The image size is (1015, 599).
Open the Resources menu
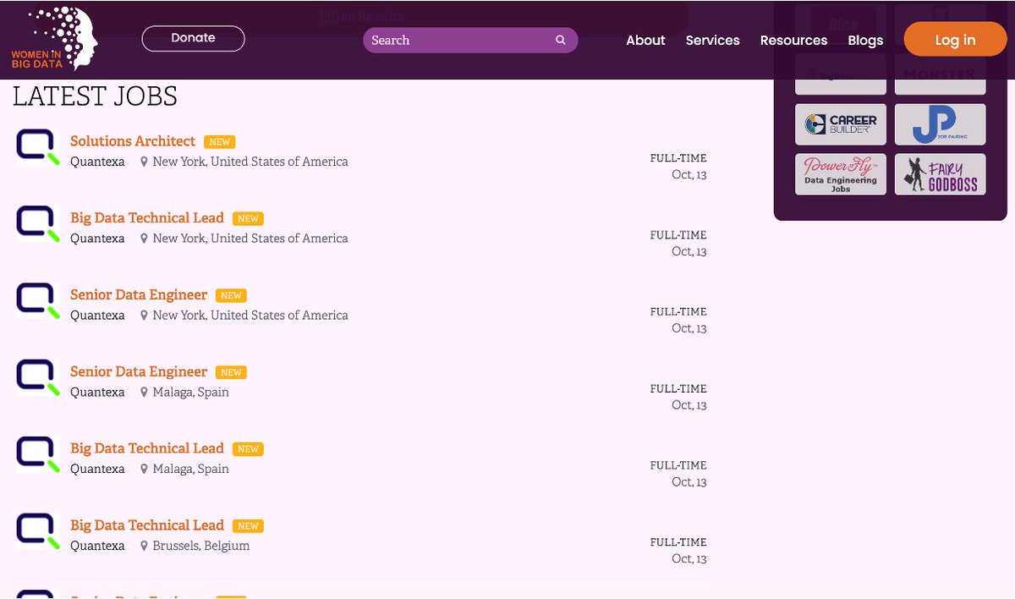tap(793, 40)
